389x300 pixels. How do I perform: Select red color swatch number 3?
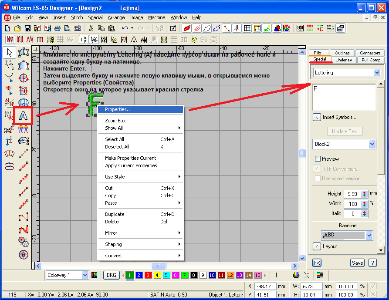(x=148, y=275)
